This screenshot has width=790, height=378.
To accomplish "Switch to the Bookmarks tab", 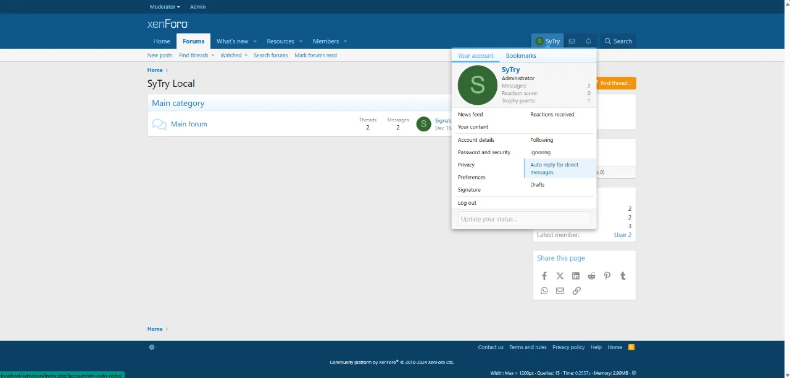I will pyautogui.click(x=521, y=55).
